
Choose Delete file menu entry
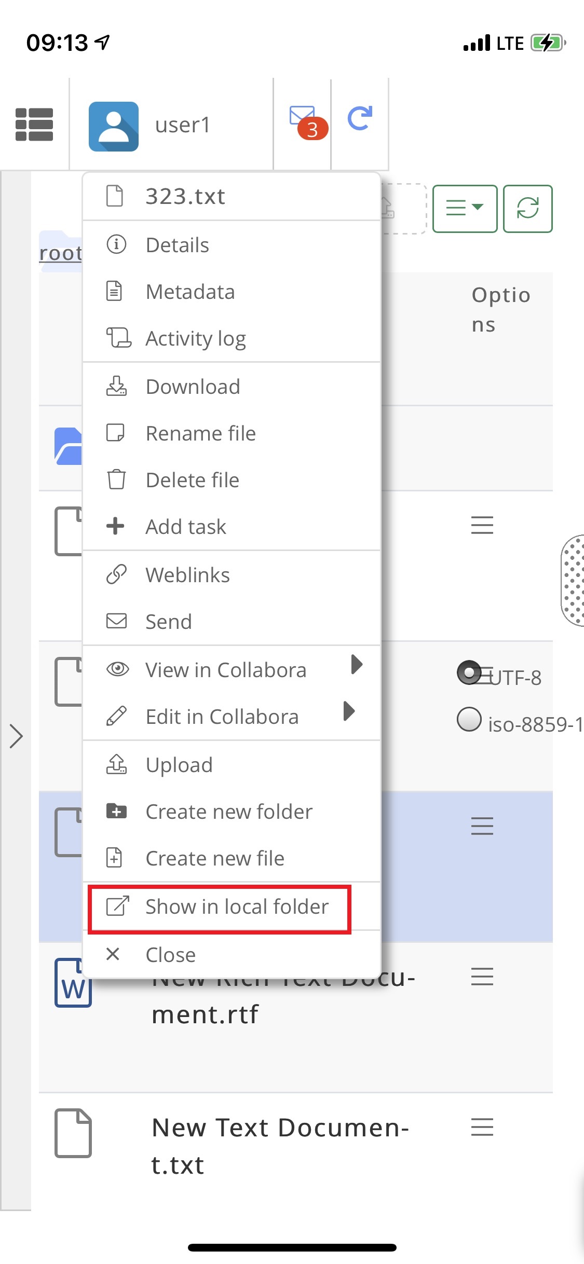[x=232, y=480]
